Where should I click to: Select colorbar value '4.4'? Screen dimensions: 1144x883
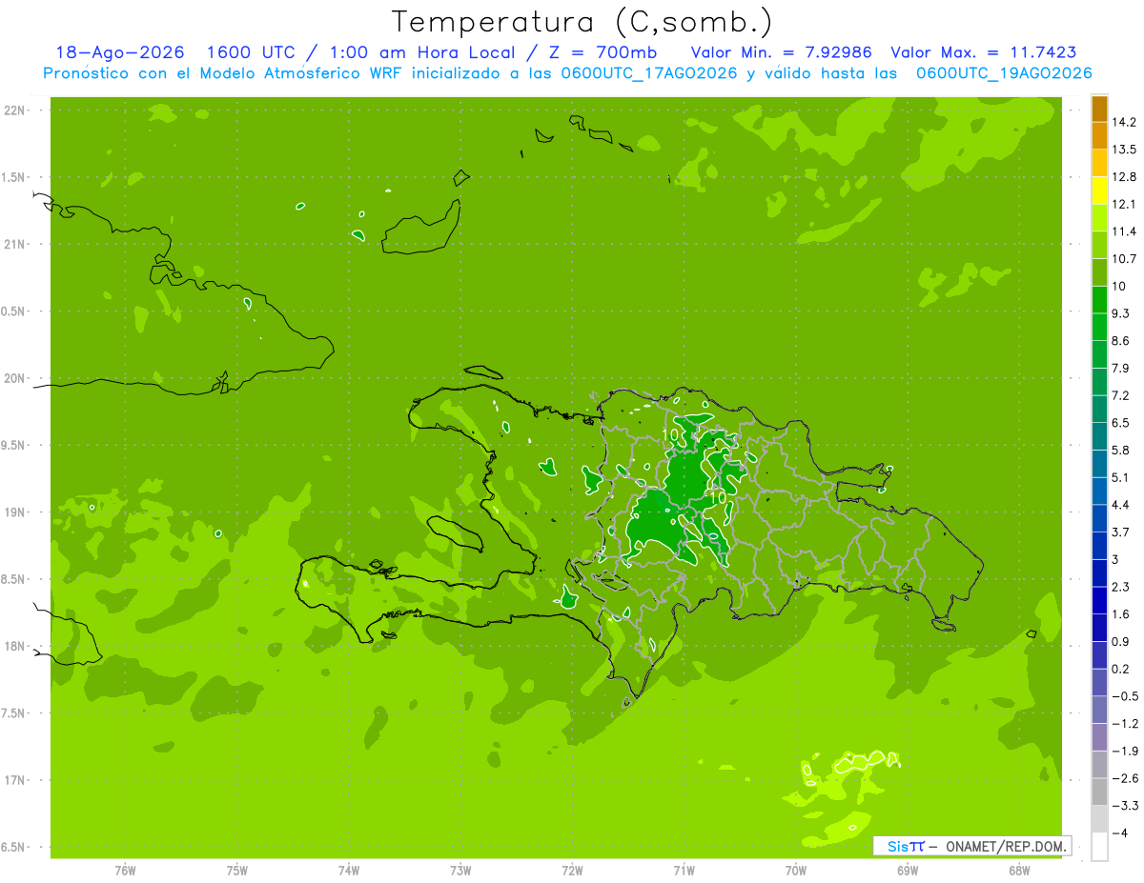pyautogui.click(x=1121, y=505)
